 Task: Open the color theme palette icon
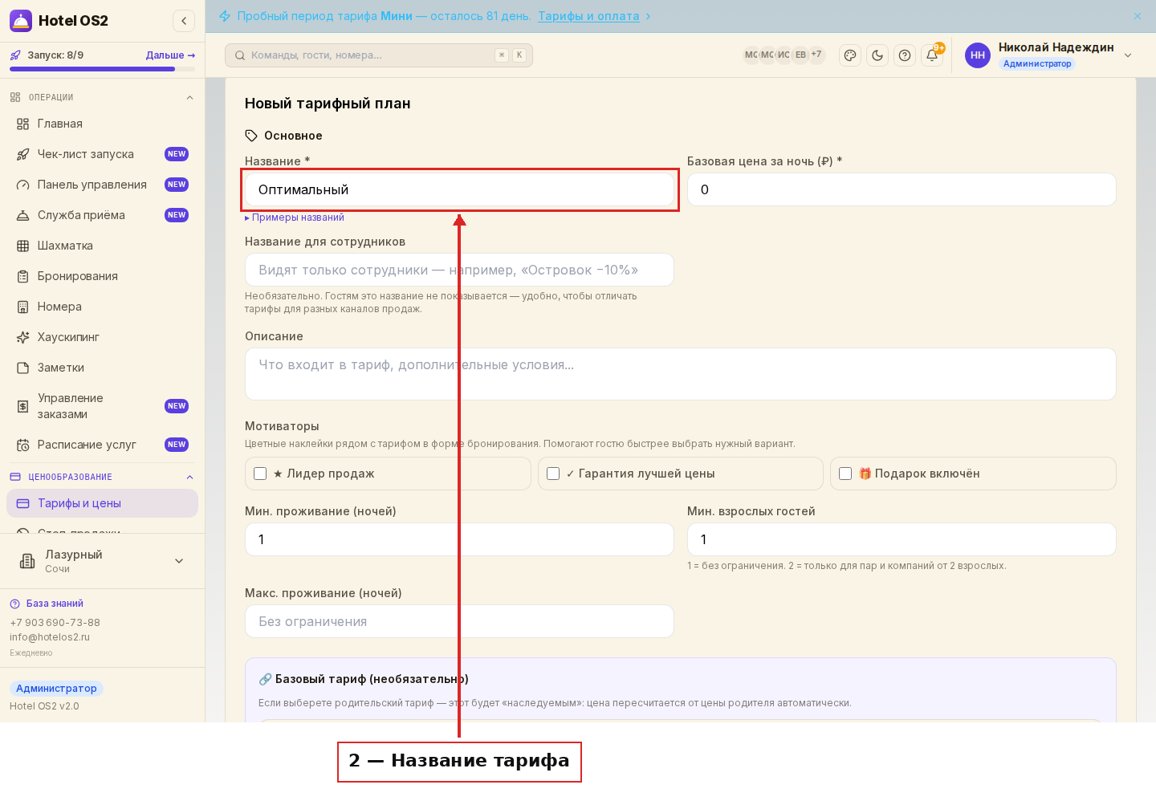[850, 55]
